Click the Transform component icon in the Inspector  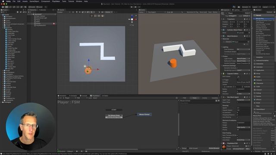(224, 19)
